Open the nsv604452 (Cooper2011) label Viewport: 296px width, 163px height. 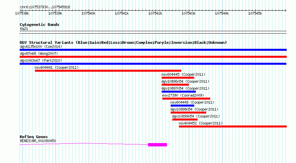pos(201,123)
